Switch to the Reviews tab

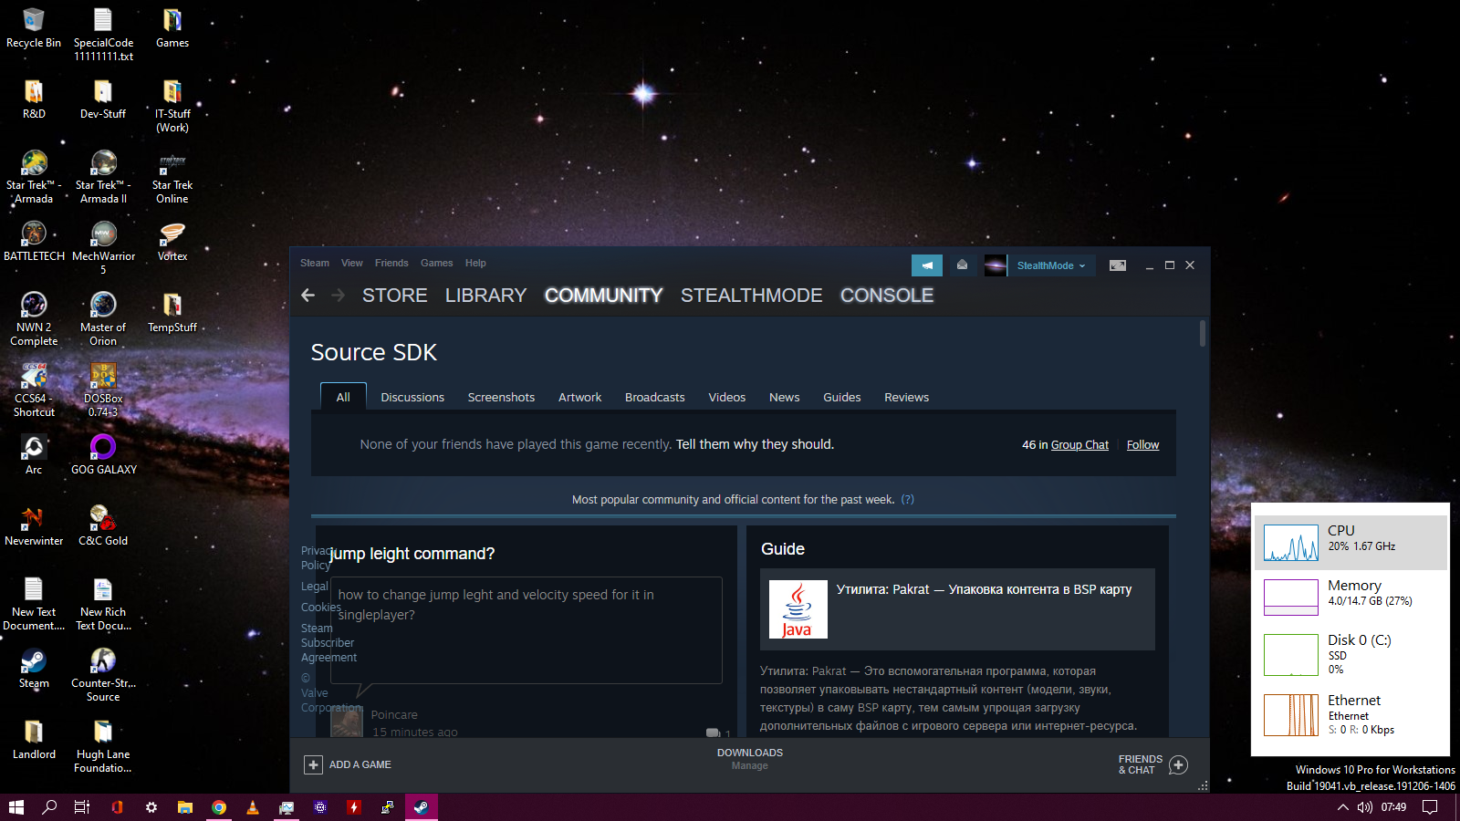[x=906, y=397]
